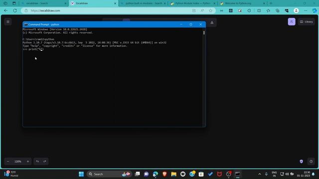Undo the last Excalidraw action
The height and width of the screenshot is (179, 319).
(37, 162)
